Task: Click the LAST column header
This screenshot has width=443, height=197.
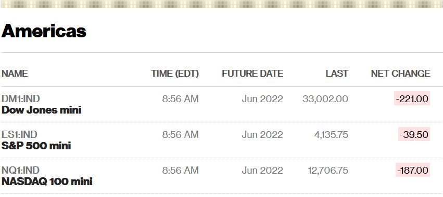Action: coord(337,74)
